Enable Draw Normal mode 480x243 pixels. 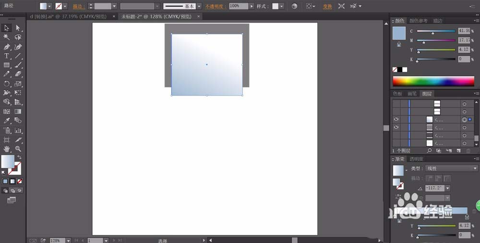5,190
